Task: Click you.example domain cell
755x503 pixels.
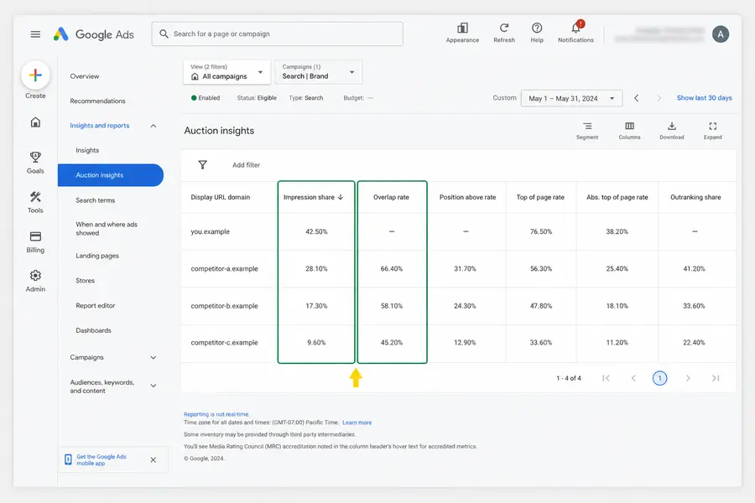Action: point(210,232)
